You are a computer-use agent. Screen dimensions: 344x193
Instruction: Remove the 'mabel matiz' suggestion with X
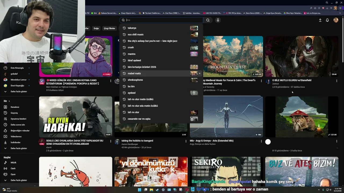[199, 73]
